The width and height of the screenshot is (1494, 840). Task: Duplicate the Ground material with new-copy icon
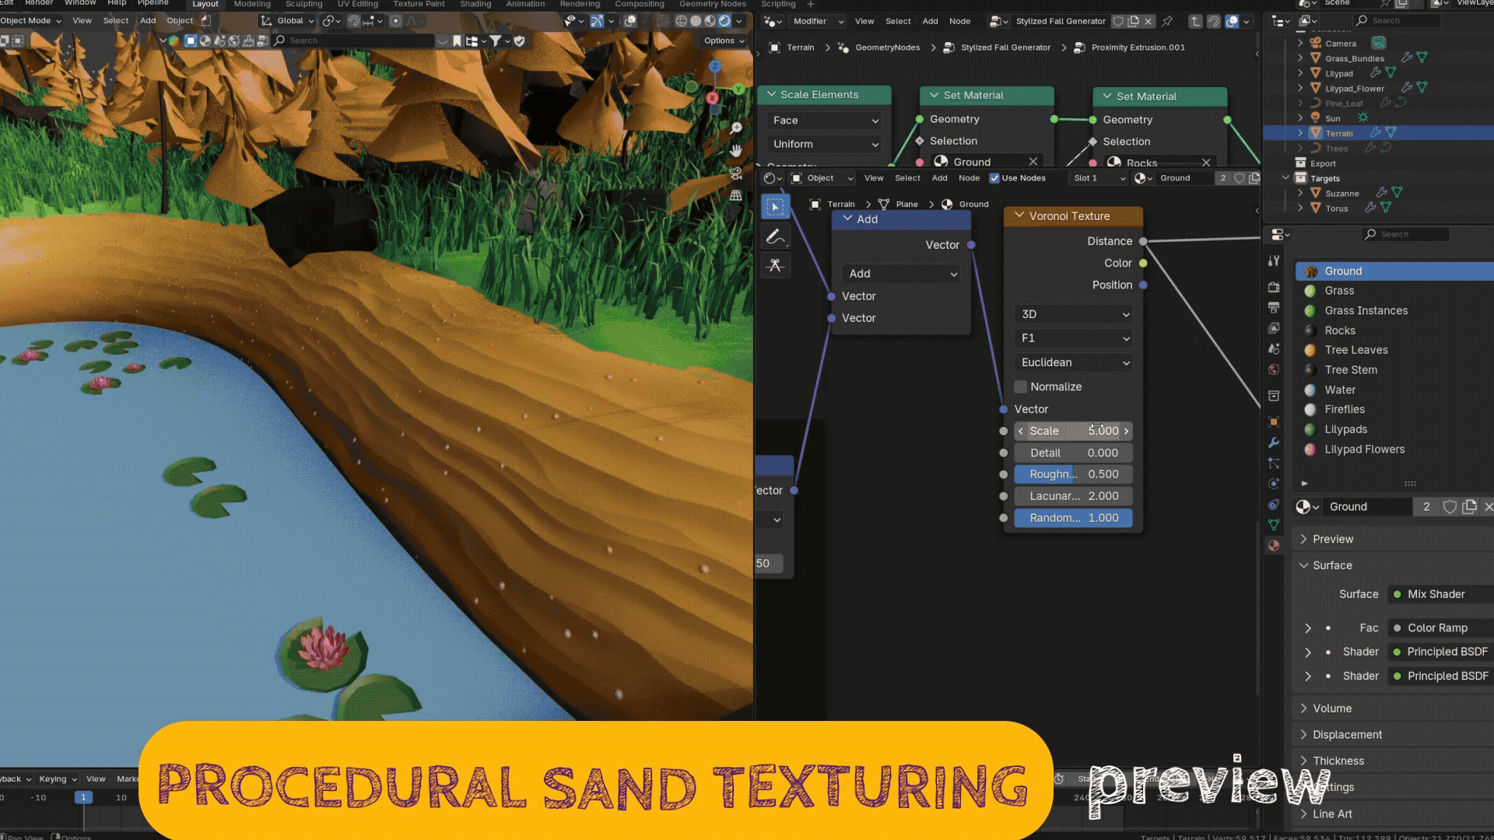[x=1469, y=507]
